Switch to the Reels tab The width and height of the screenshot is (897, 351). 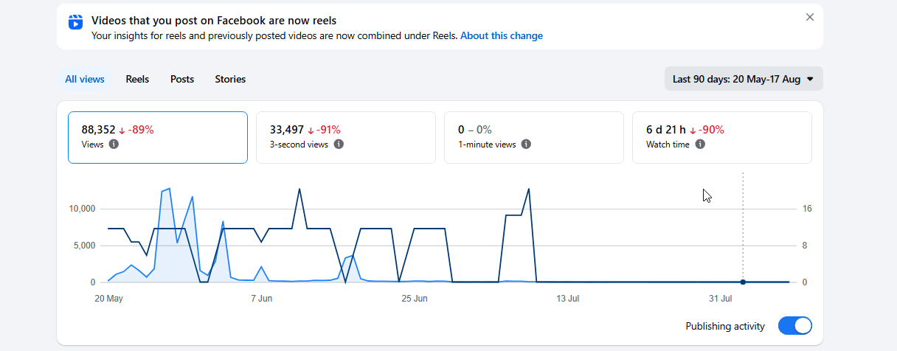[137, 79]
